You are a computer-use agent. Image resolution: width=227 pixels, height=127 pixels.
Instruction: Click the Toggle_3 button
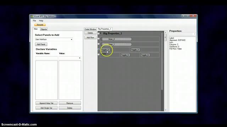point(135,50)
